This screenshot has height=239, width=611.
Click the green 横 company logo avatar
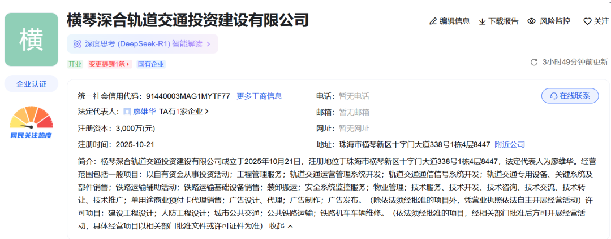(x=31, y=39)
